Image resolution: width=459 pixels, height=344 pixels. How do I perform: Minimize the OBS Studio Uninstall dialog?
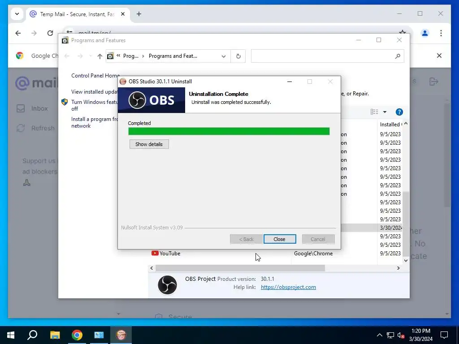[290, 82]
